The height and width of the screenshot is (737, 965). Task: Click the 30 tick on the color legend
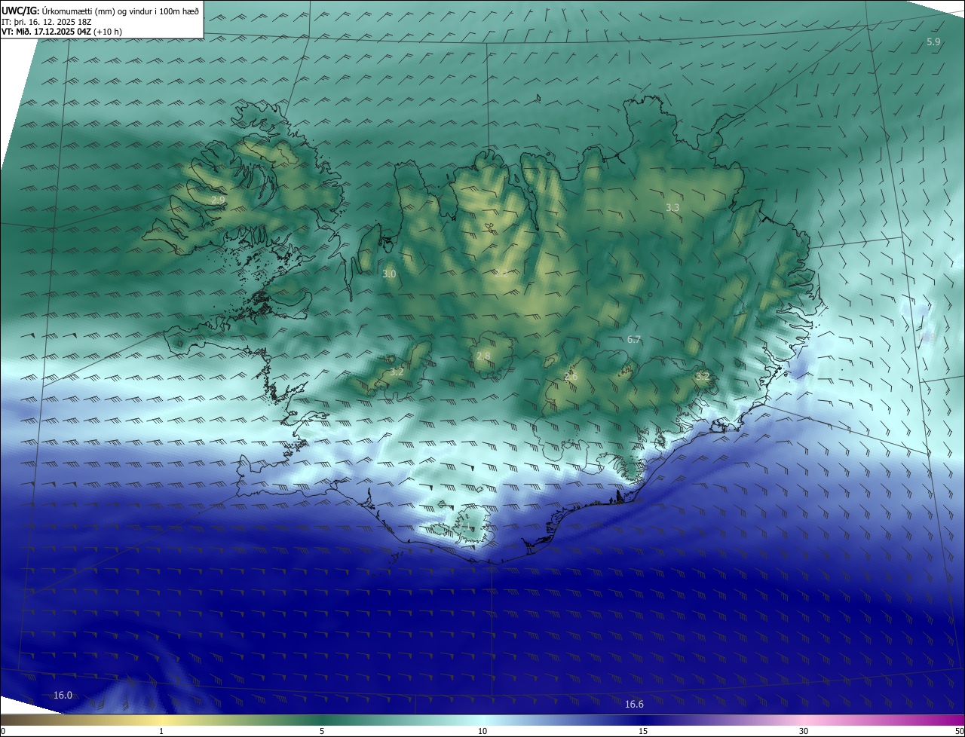tap(804, 731)
